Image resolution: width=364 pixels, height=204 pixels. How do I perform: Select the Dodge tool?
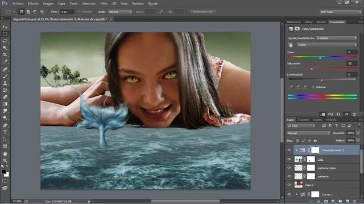(x=5, y=118)
